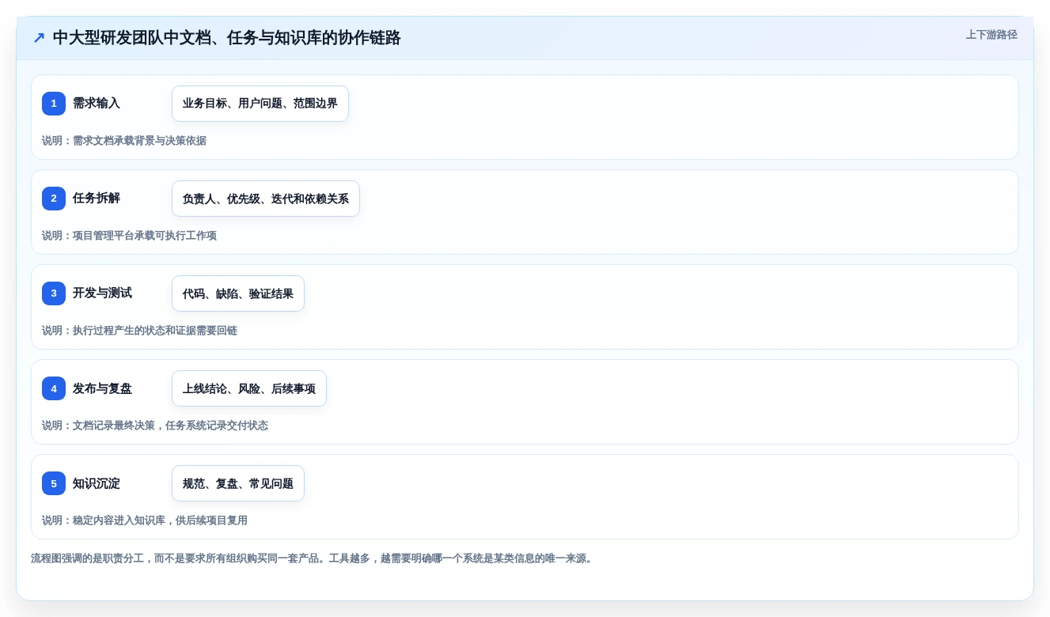Click the 上下游路径 label
Image resolution: width=1050 pixels, height=617 pixels.
[x=991, y=35]
